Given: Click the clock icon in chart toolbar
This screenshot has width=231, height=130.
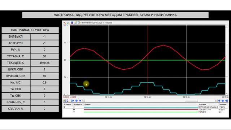Looking at the screenshot, I should 79,23.
